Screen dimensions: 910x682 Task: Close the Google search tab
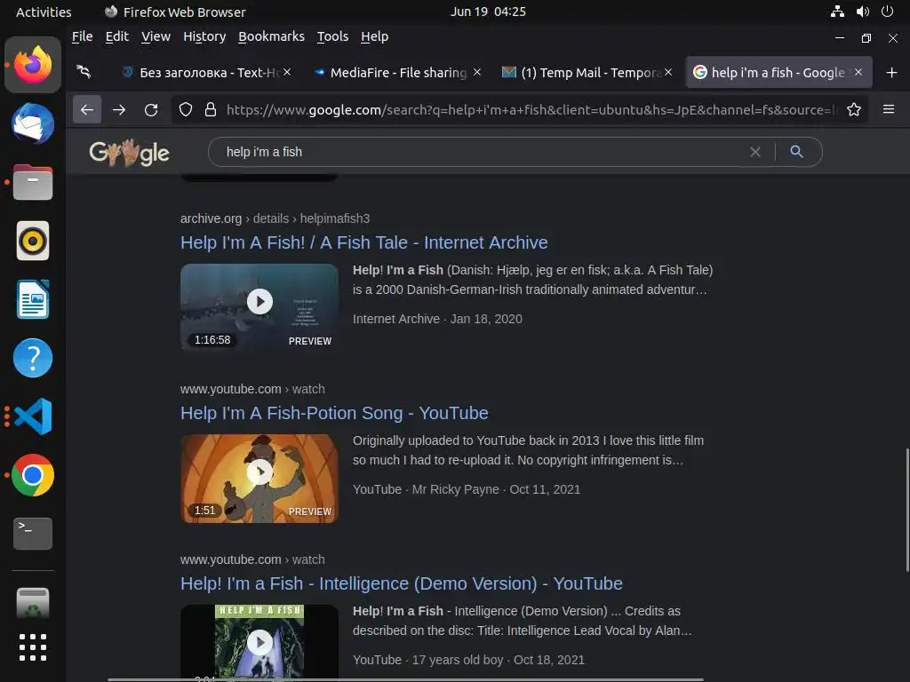[x=858, y=72]
